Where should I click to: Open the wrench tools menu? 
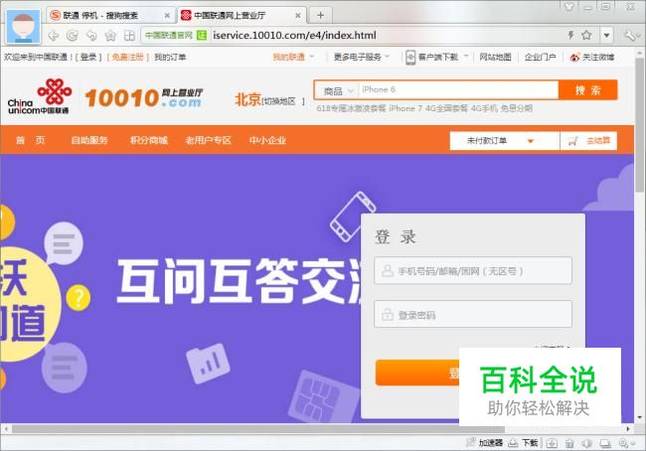click(630, 36)
